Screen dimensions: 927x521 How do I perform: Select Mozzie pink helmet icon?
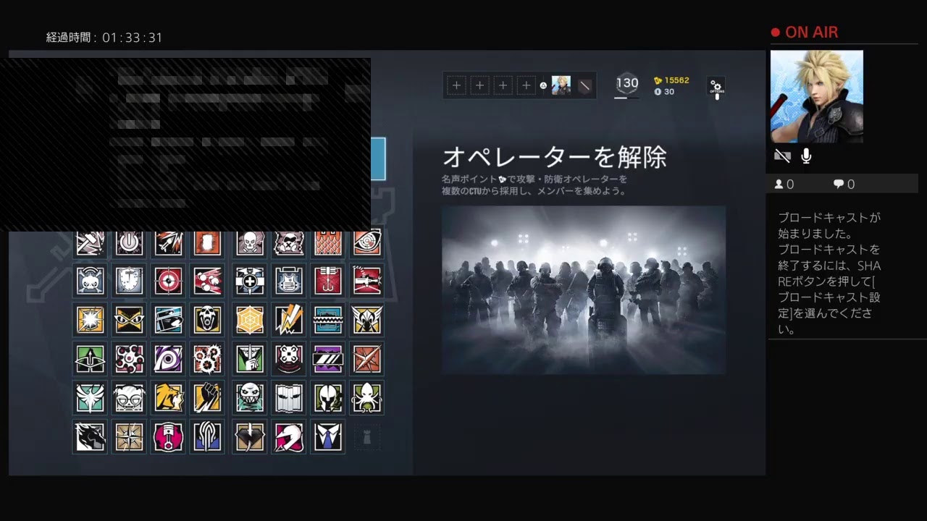point(289,437)
